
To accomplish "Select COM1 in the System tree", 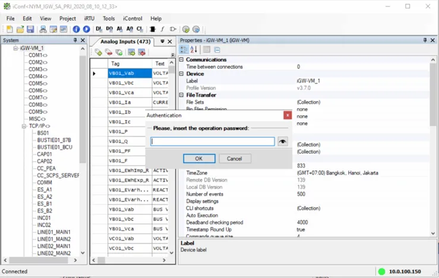I will 37,55.
